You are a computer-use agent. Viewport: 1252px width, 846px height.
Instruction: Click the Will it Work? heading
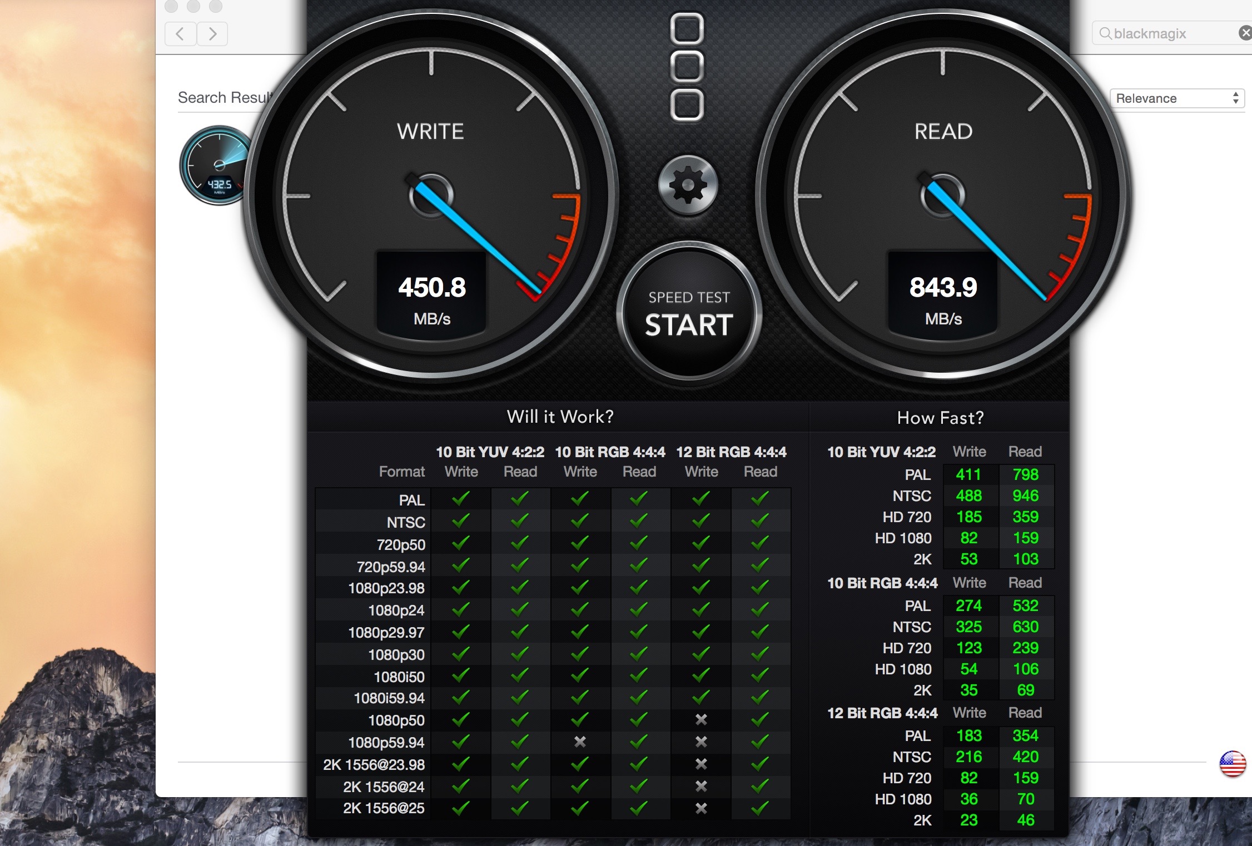(x=560, y=417)
